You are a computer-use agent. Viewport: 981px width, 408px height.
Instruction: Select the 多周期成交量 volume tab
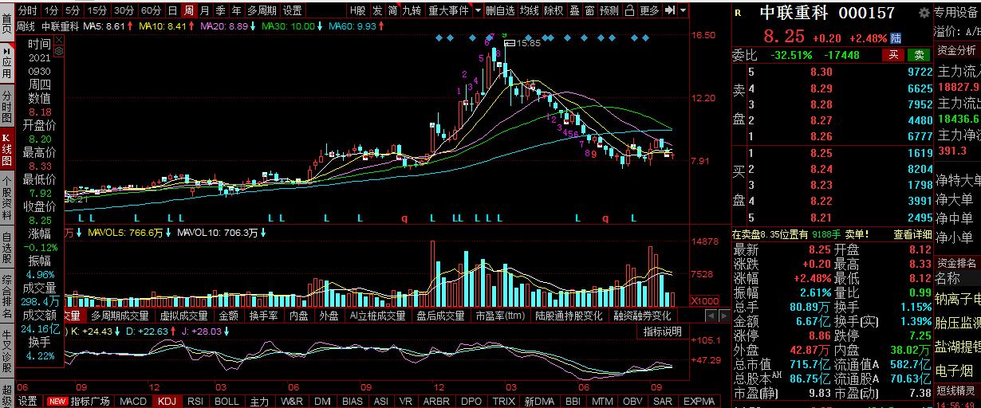[120, 316]
